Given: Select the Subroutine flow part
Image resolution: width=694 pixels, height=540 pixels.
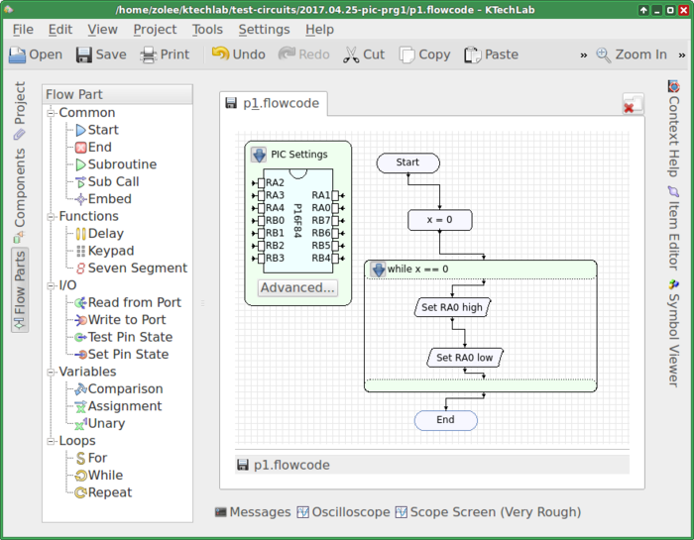Looking at the screenshot, I should tap(121, 164).
